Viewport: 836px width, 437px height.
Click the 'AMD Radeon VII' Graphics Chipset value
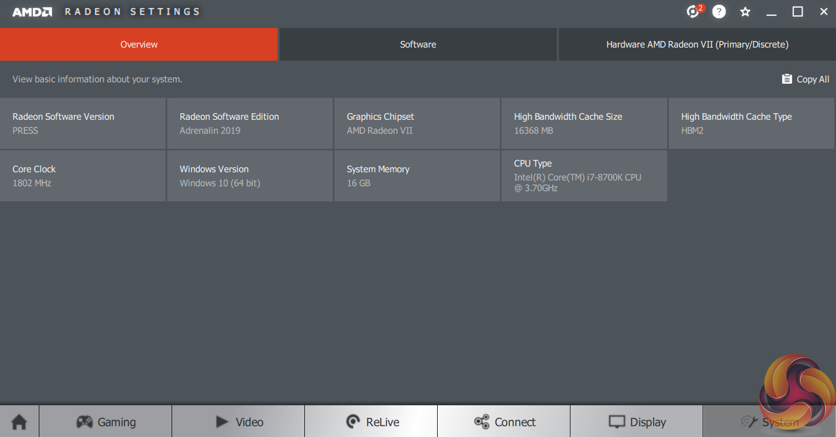pos(380,131)
